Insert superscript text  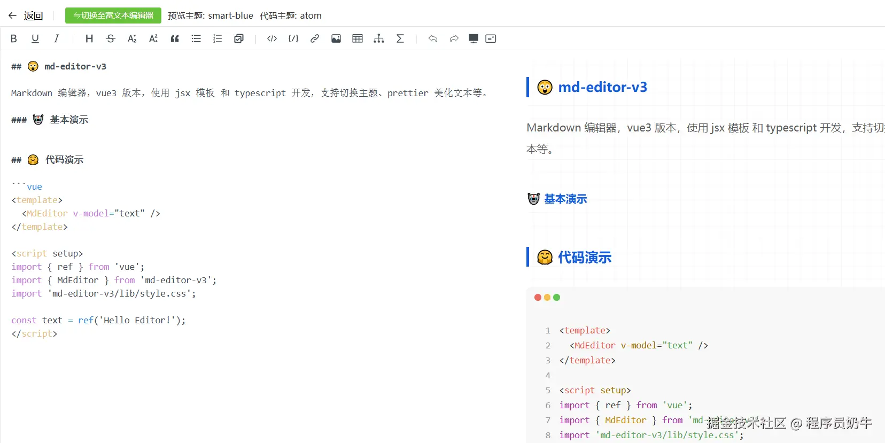(153, 38)
